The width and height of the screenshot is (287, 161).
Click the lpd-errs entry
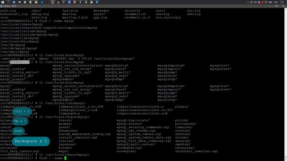point(70,11)
